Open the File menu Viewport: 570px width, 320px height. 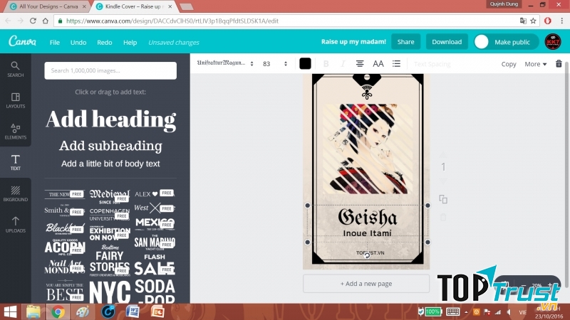[x=54, y=43]
